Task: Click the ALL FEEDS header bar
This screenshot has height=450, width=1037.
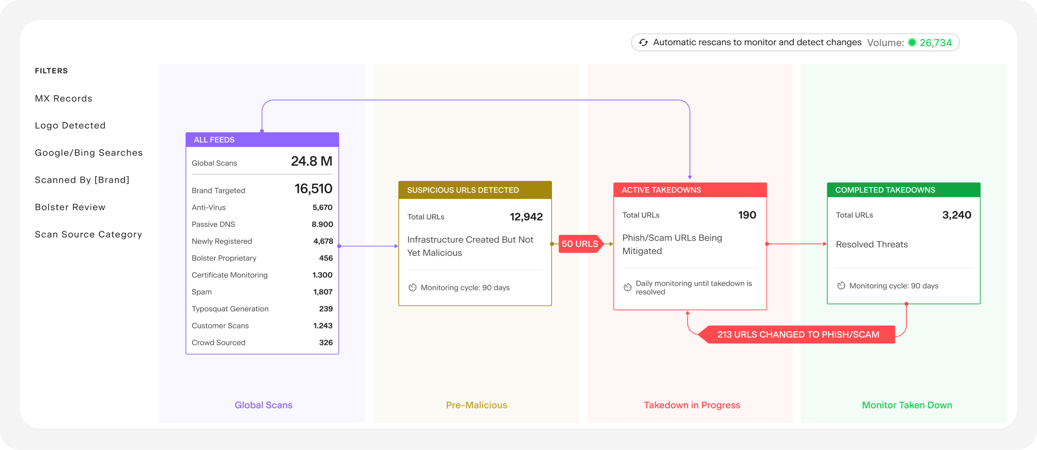Action: click(x=262, y=139)
